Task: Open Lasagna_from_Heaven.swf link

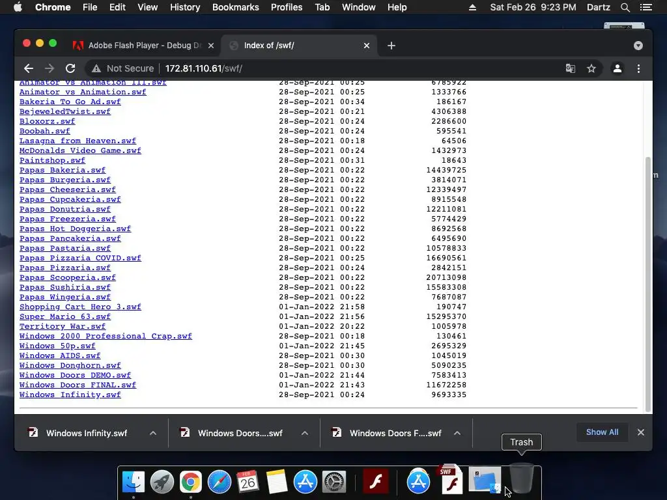Action: (x=78, y=141)
